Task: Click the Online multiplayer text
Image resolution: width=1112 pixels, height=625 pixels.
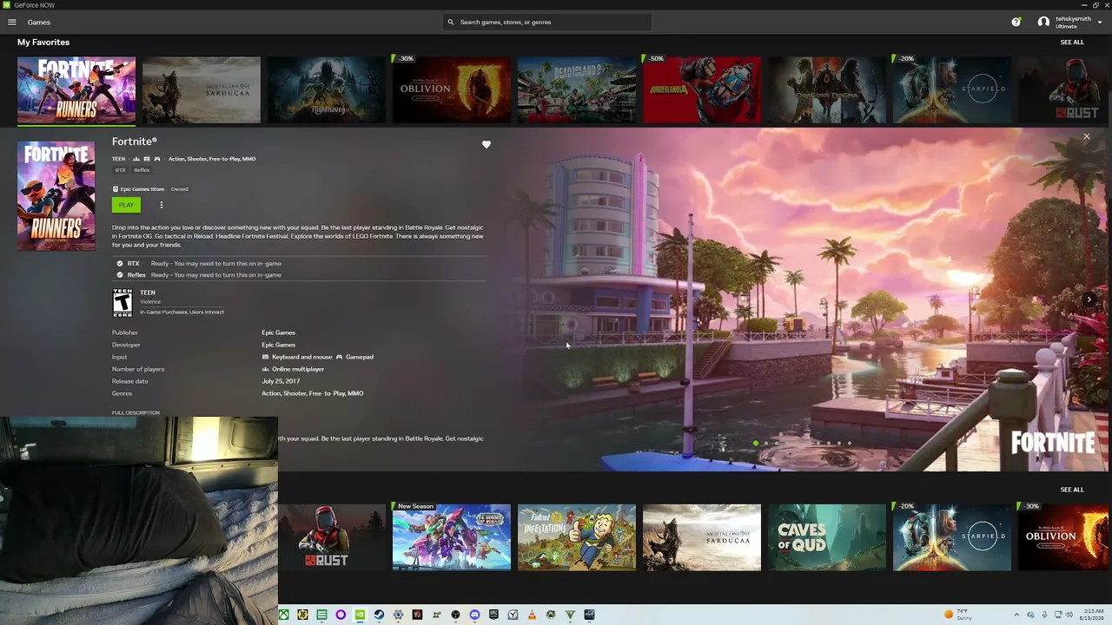Action: tap(298, 369)
